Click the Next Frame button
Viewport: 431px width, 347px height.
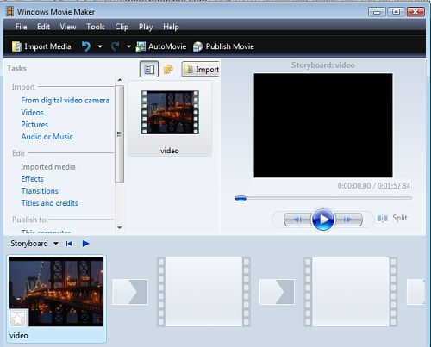(348, 220)
